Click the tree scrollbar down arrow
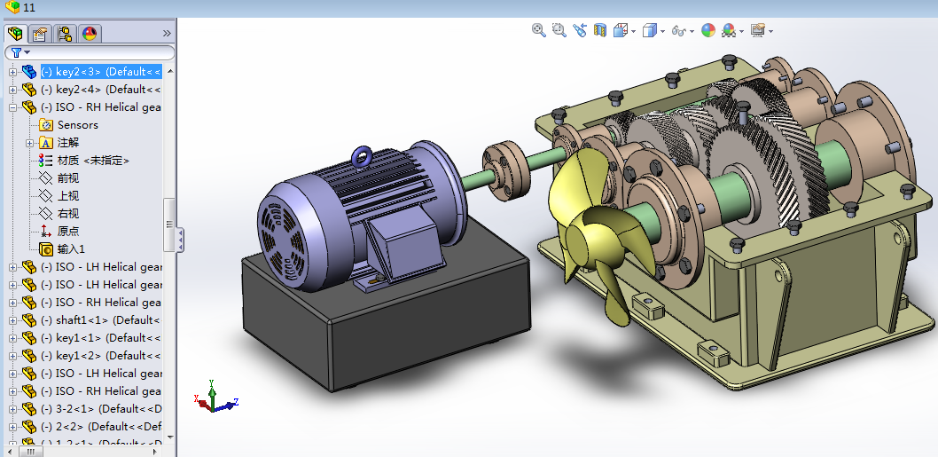The width and height of the screenshot is (938, 457). (170, 437)
